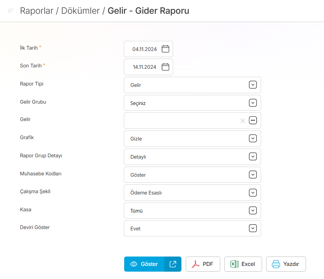Screen dimensions: 324x279
Task: Export report as PDF
Action: pos(203,264)
